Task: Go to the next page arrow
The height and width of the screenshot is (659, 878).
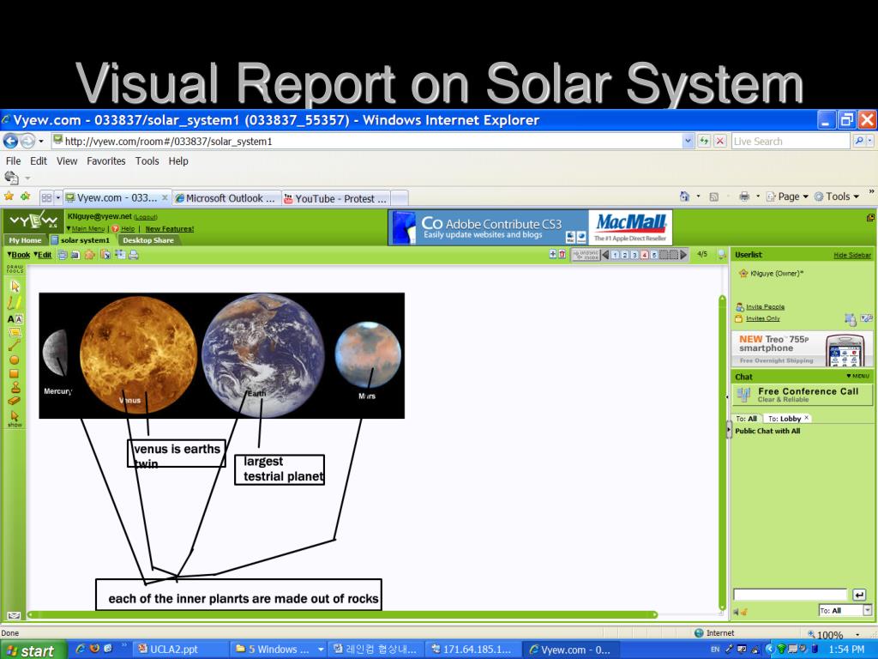Action: click(683, 254)
